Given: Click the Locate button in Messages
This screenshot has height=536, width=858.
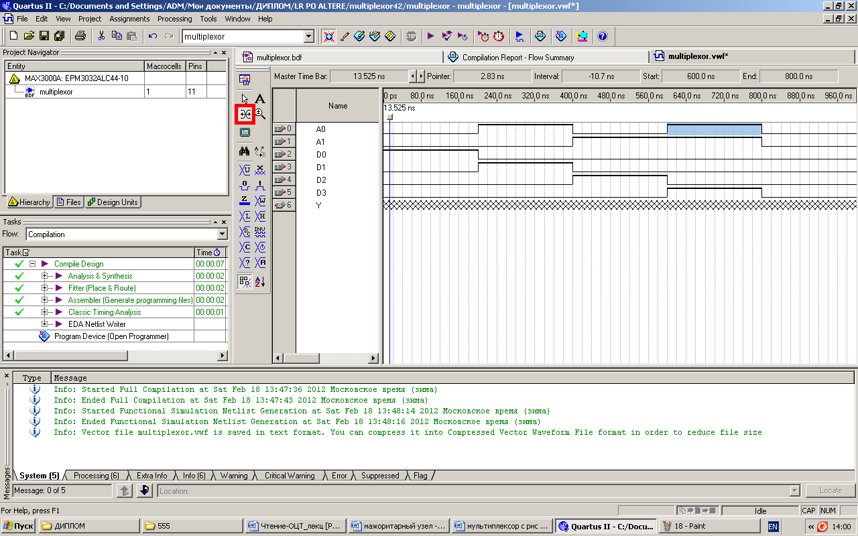Looking at the screenshot, I should pyautogui.click(x=831, y=491).
